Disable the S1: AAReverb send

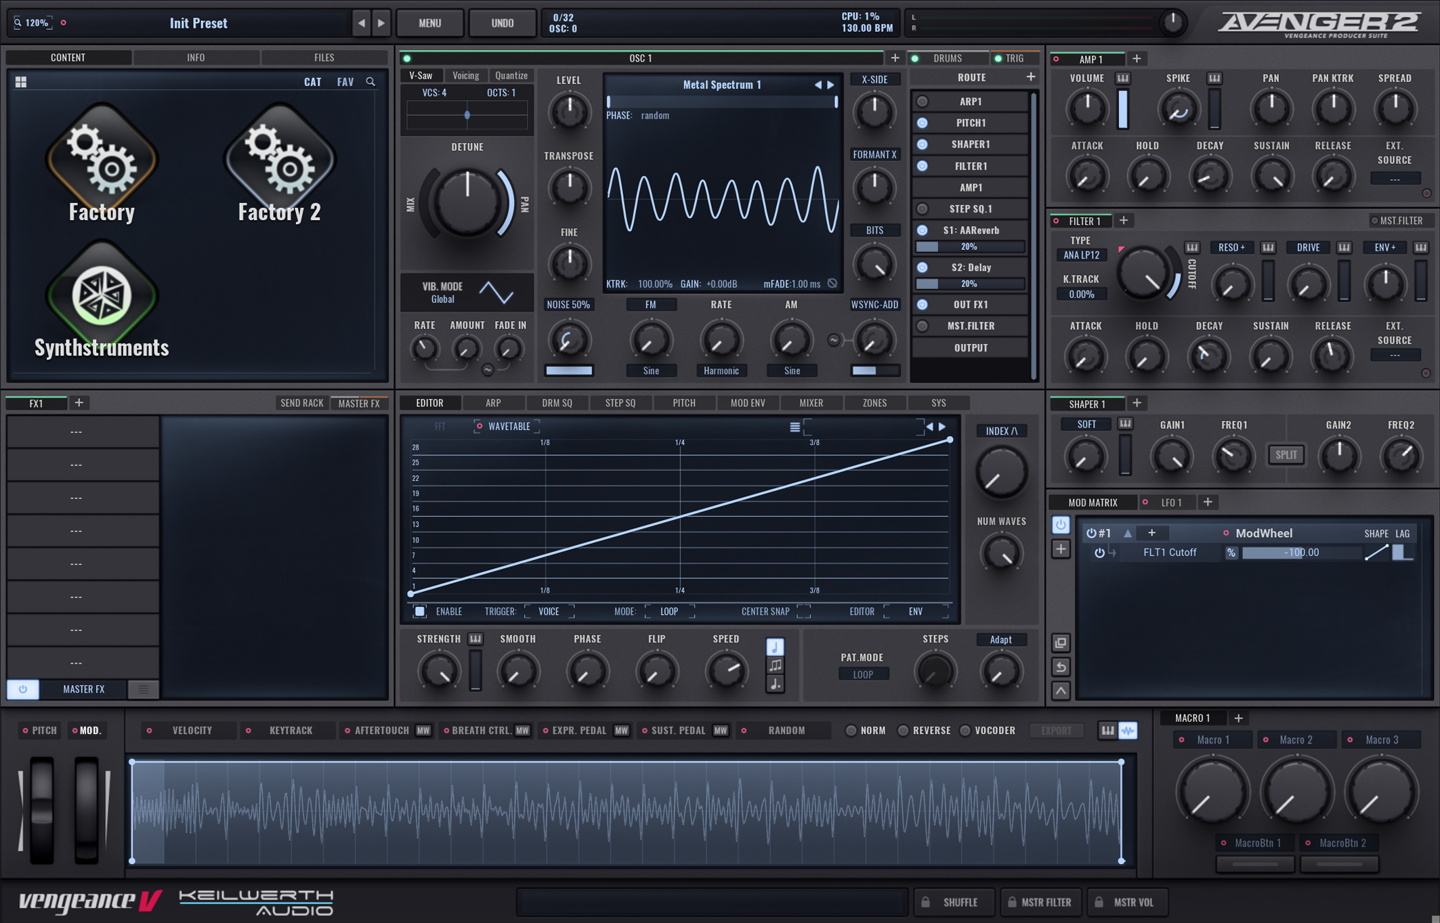pyautogui.click(x=922, y=230)
